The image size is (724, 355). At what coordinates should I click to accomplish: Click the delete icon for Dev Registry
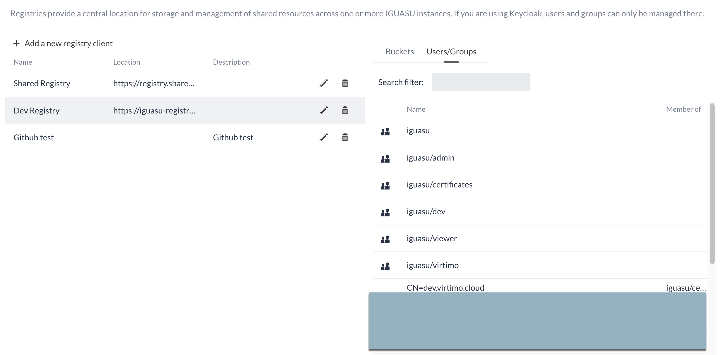pos(345,110)
